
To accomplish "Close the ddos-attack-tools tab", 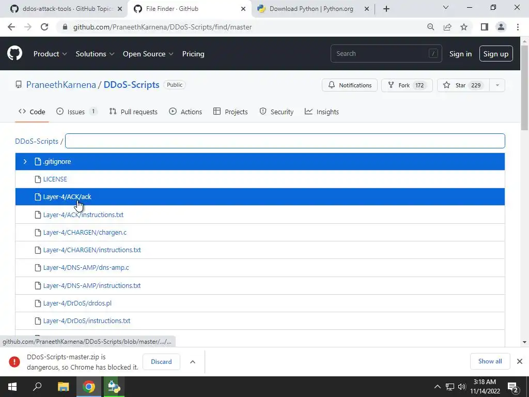I will tap(120, 9).
